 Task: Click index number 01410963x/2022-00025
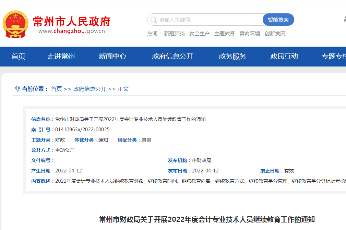pyautogui.click(x=82, y=130)
